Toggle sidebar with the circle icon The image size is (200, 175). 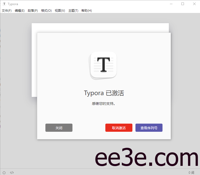(4, 173)
